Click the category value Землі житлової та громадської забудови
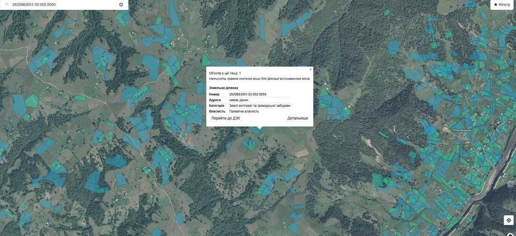This screenshot has height=236, width=516. pos(260,106)
